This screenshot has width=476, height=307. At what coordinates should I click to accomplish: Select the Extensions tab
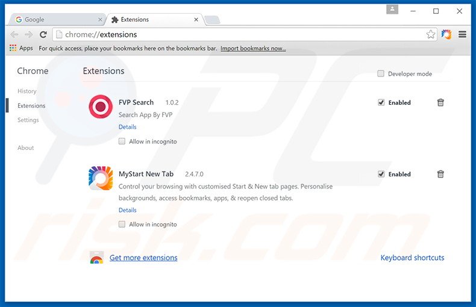pos(155,19)
